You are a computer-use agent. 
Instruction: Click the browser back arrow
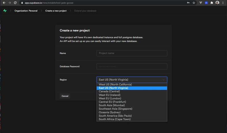[x=4, y=3]
